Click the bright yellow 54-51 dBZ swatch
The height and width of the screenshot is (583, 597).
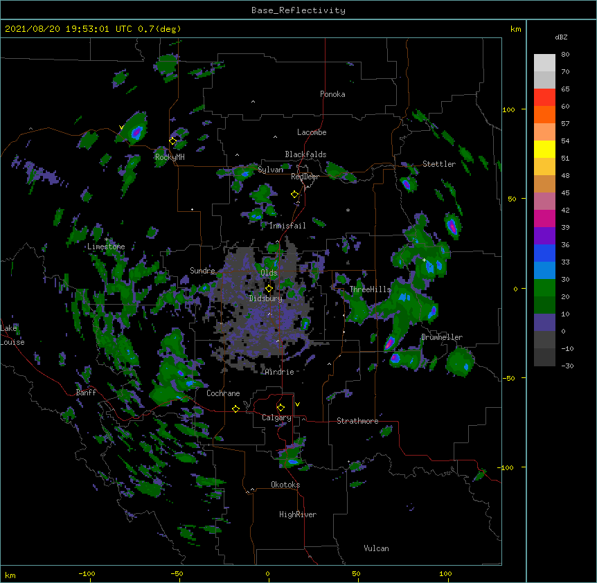click(x=544, y=150)
